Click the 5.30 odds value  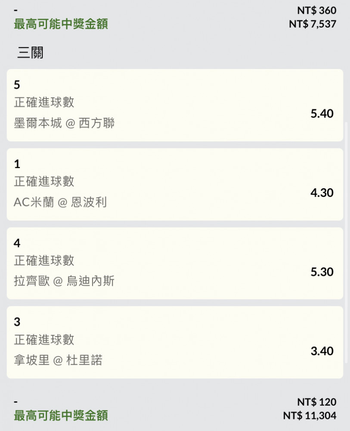322,272
